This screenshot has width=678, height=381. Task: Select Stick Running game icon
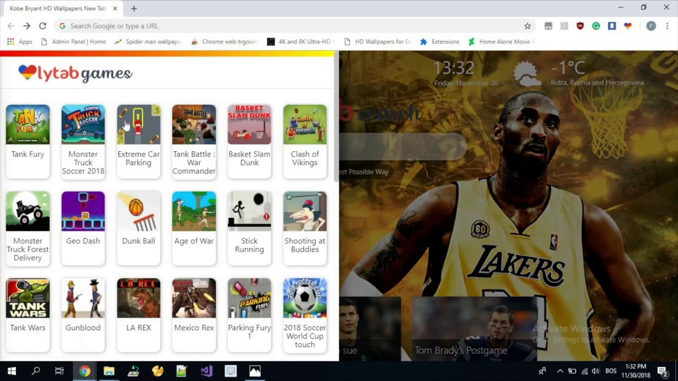click(x=249, y=211)
